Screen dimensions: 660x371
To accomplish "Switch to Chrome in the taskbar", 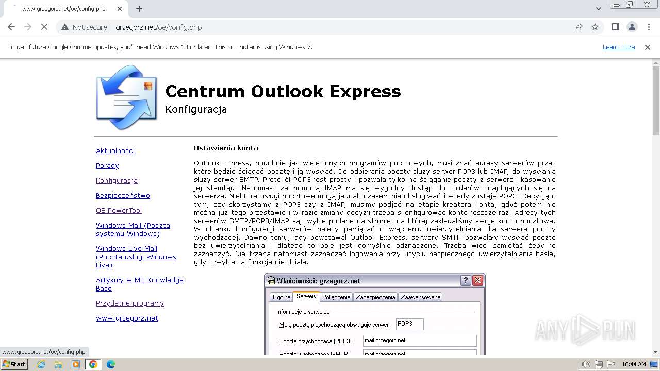I will (93, 364).
